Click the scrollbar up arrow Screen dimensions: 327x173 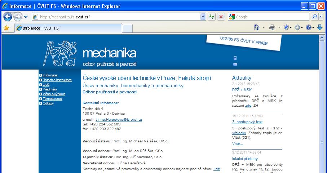(322, 37)
